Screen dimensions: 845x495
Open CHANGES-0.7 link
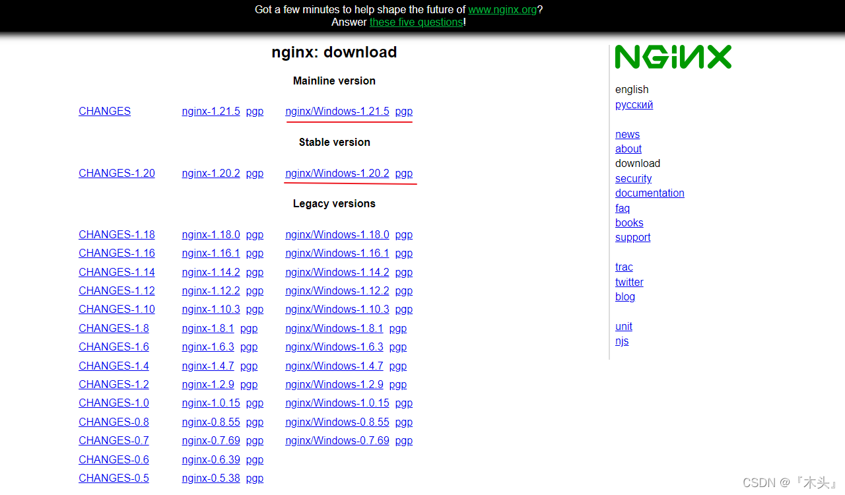coord(114,440)
